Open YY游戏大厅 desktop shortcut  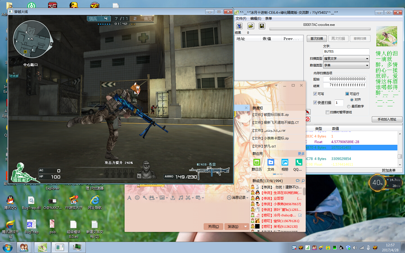tap(74, 202)
